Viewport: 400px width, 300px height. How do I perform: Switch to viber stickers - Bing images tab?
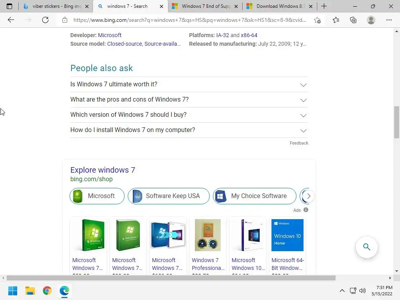pos(57,6)
